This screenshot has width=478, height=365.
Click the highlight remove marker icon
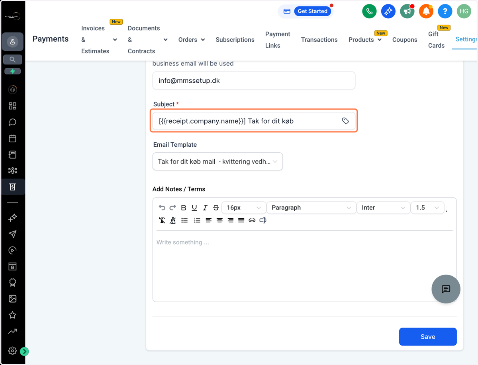point(173,220)
